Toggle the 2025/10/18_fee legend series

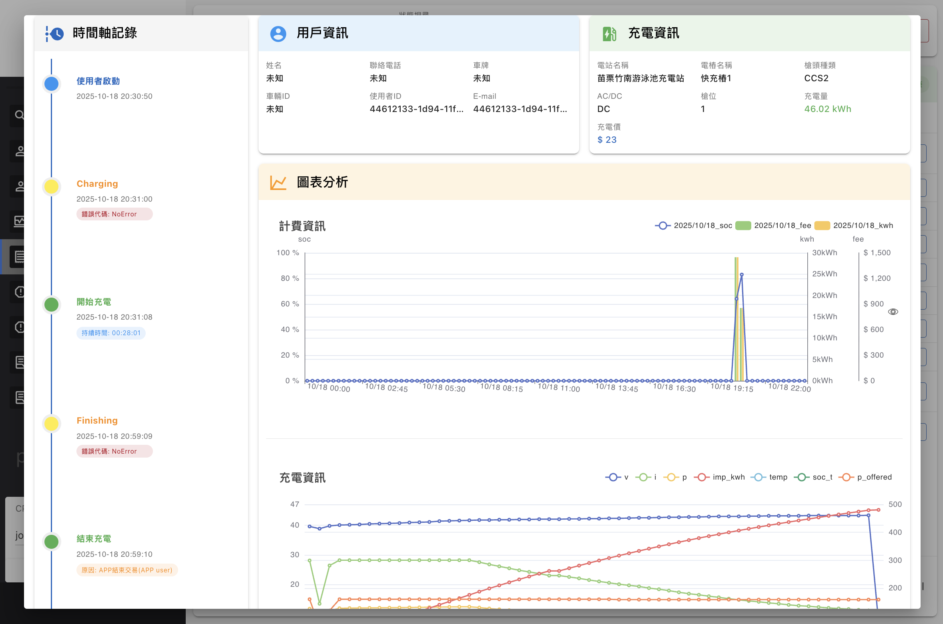[773, 226]
